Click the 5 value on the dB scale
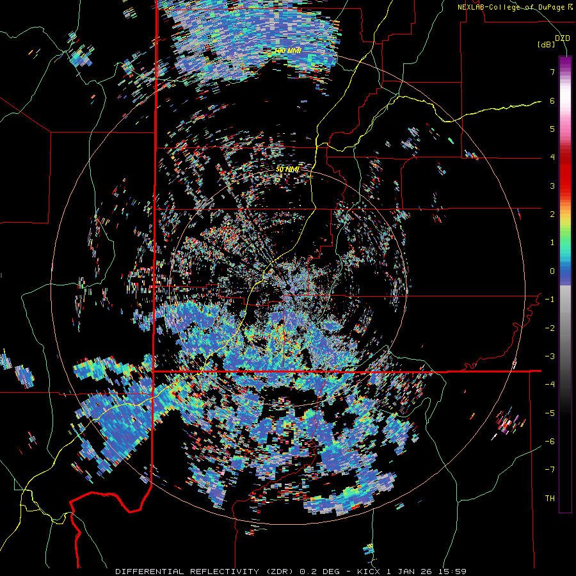This screenshot has height=576, width=576. [x=552, y=129]
